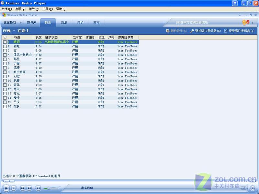Check the box for track 晴朗
This screenshot has width=259, height=194.
tap(5, 42)
